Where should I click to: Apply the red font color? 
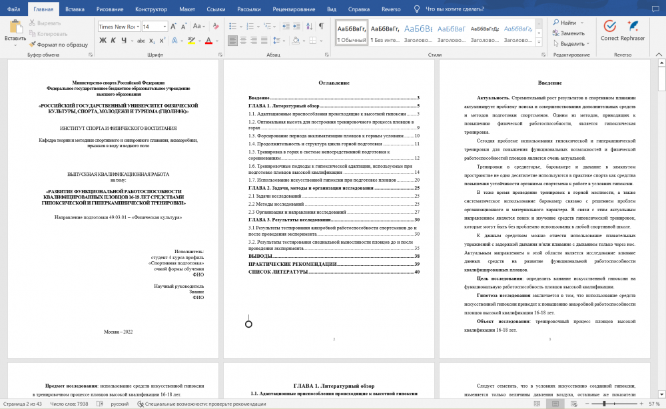(x=208, y=41)
